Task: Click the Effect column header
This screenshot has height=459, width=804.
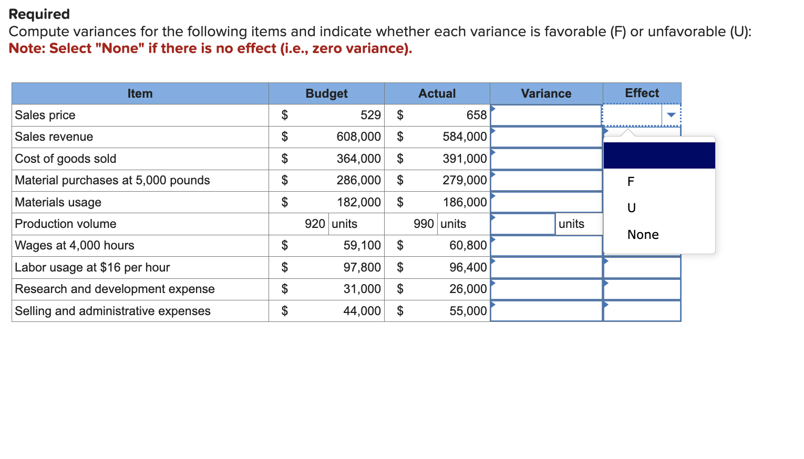Action: 642,93
